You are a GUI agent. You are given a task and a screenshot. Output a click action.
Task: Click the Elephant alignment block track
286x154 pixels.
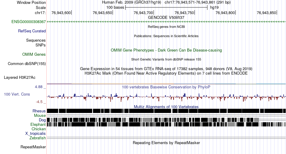pyautogui.click(x=166, y=124)
